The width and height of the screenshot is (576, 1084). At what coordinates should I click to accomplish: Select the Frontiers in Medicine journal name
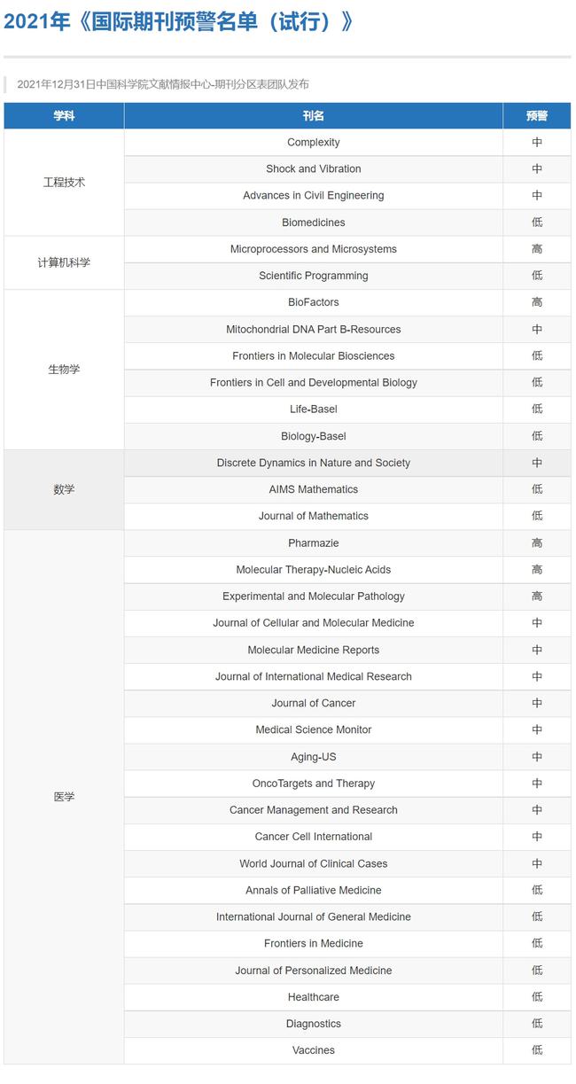[x=313, y=943]
